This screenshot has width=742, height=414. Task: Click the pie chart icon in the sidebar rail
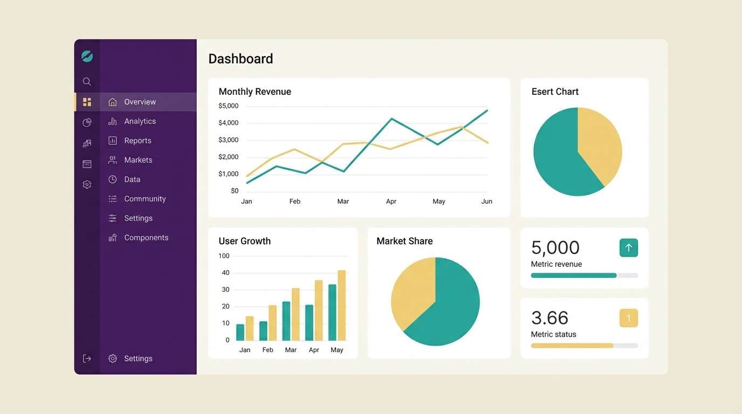[87, 122]
